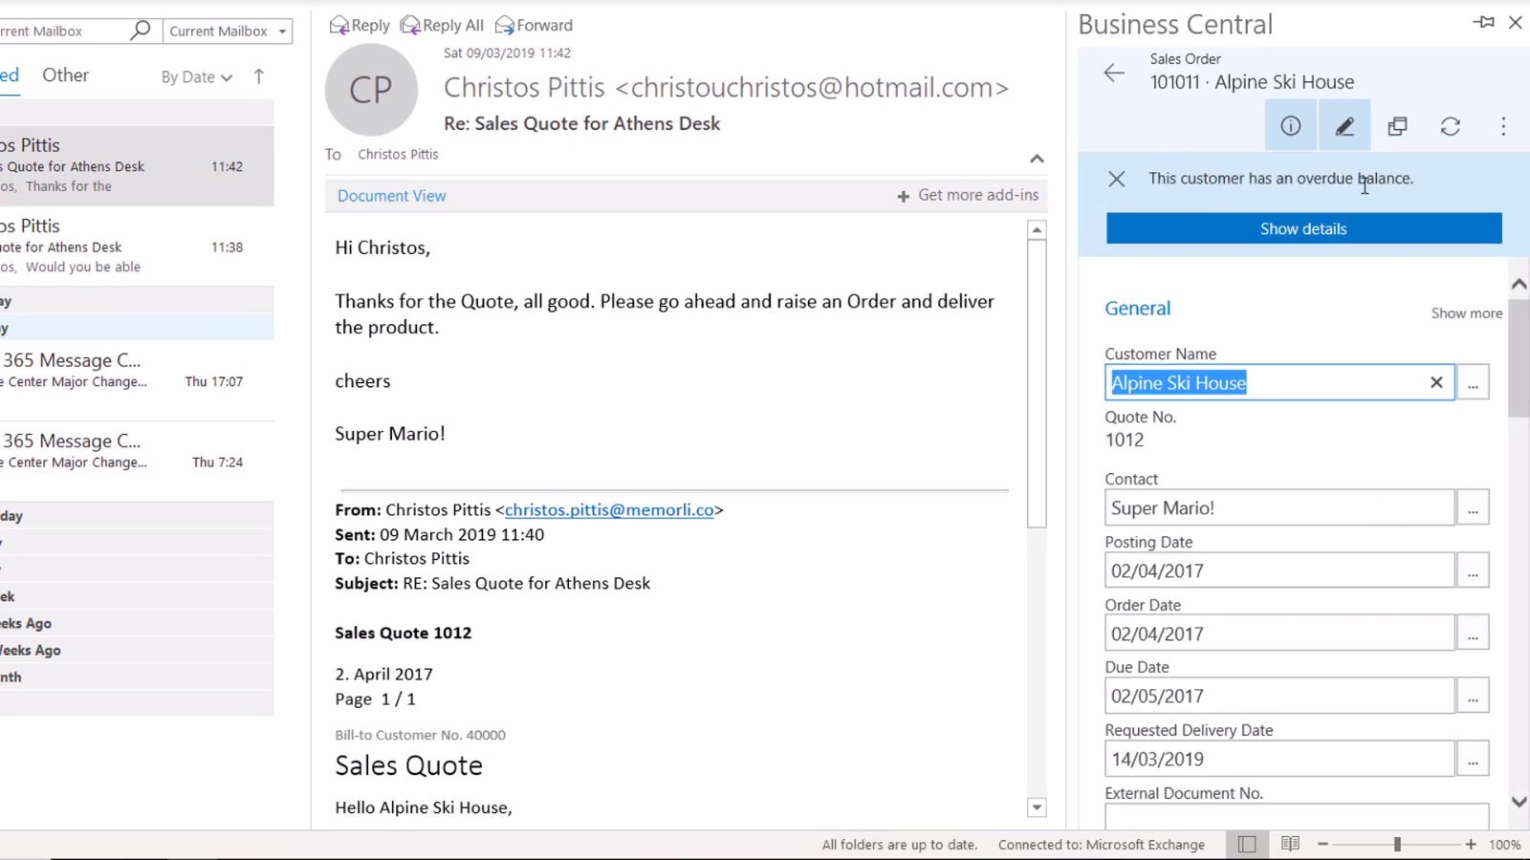Zoom in with the plus button

click(x=1471, y=844)
